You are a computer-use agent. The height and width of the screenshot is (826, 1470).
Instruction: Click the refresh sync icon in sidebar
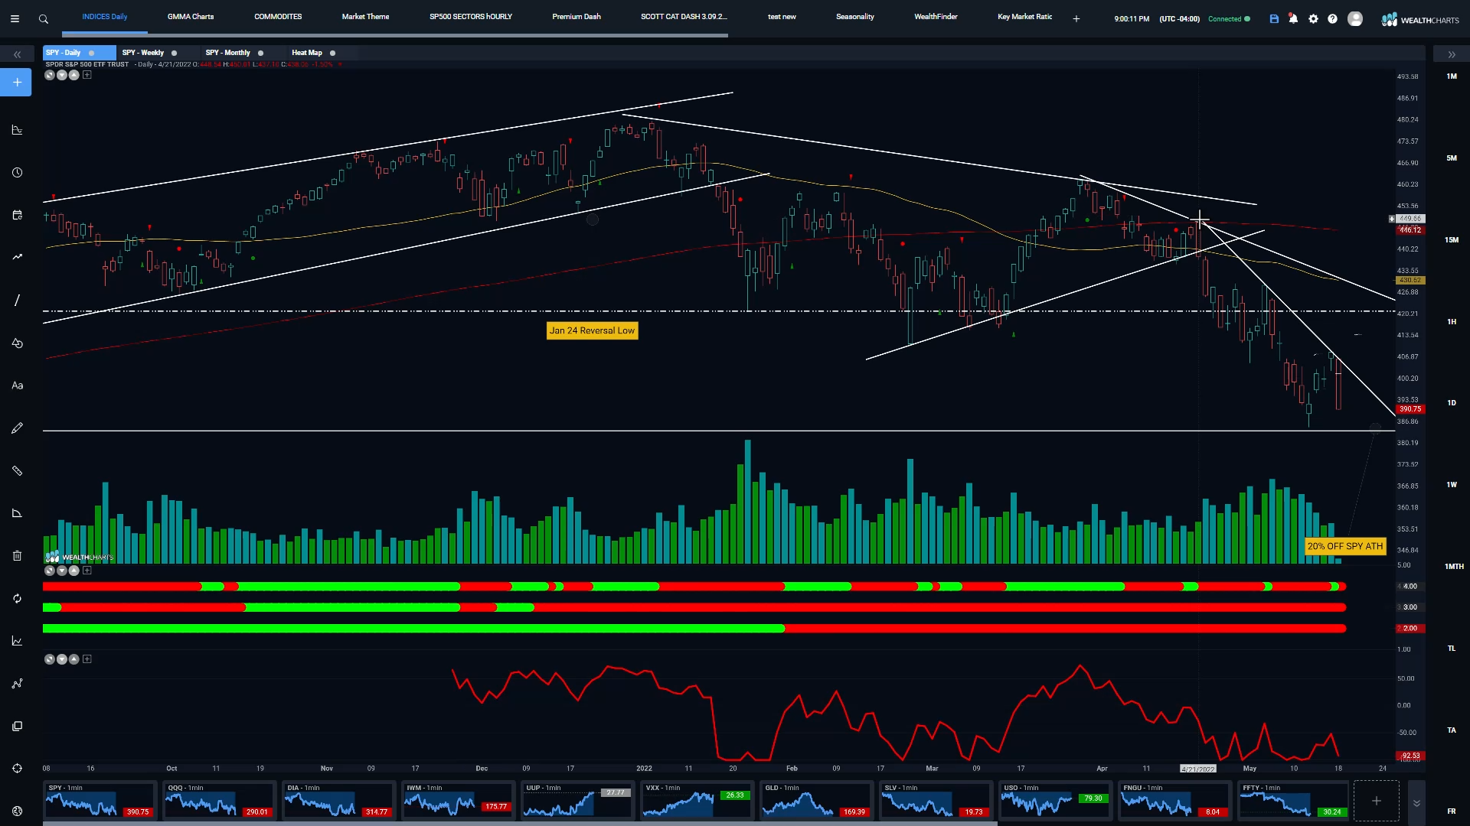pyautogui.click(x=17, y=598)
